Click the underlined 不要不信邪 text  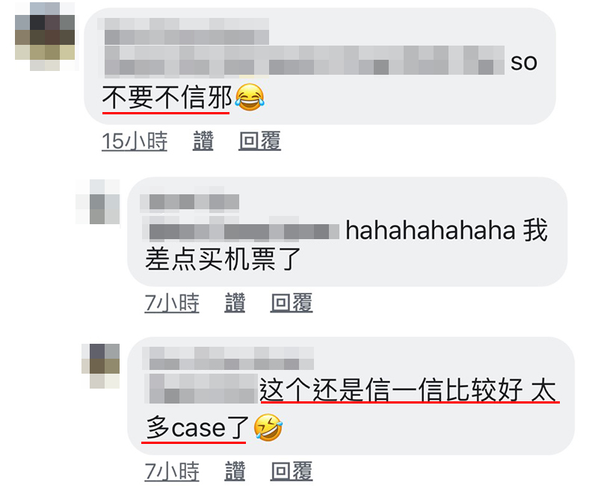pos(167,98)
